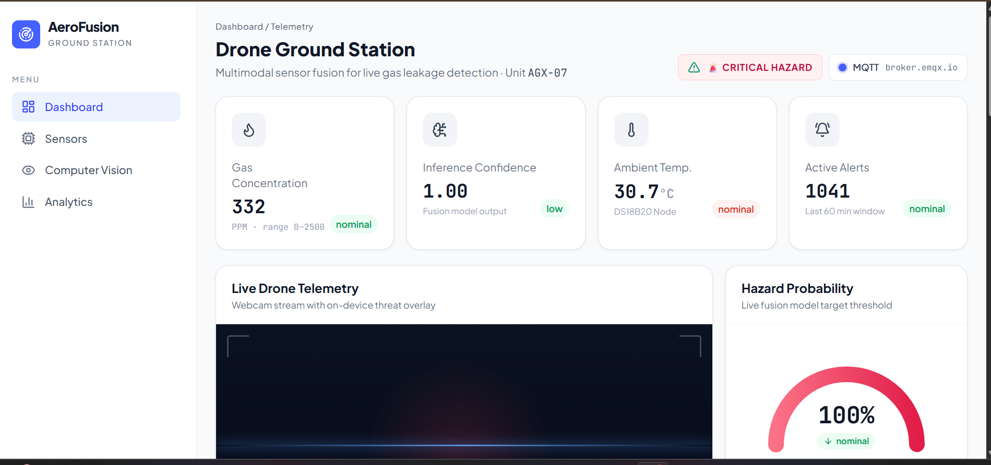This screenshot has height=465, width=991.
Task: Click the 'Ambient Temp.' card label
Action: [652, 168]
